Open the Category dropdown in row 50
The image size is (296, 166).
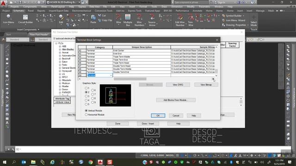111,75
